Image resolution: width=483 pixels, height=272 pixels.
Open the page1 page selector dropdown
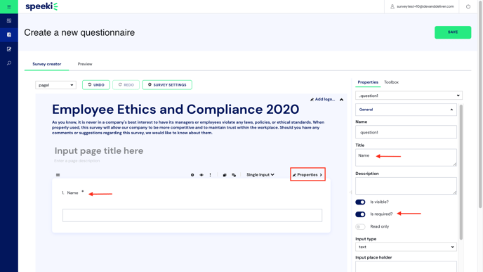[x=55, y=85]
